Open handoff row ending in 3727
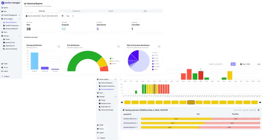Screen dimensions: 263x140 pos(131,127)
